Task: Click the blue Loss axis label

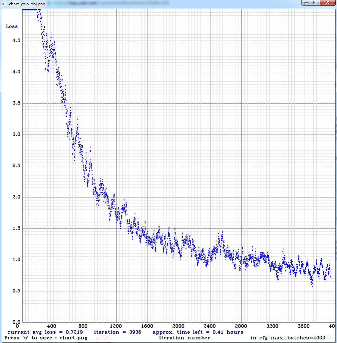Action: (12, 26)
